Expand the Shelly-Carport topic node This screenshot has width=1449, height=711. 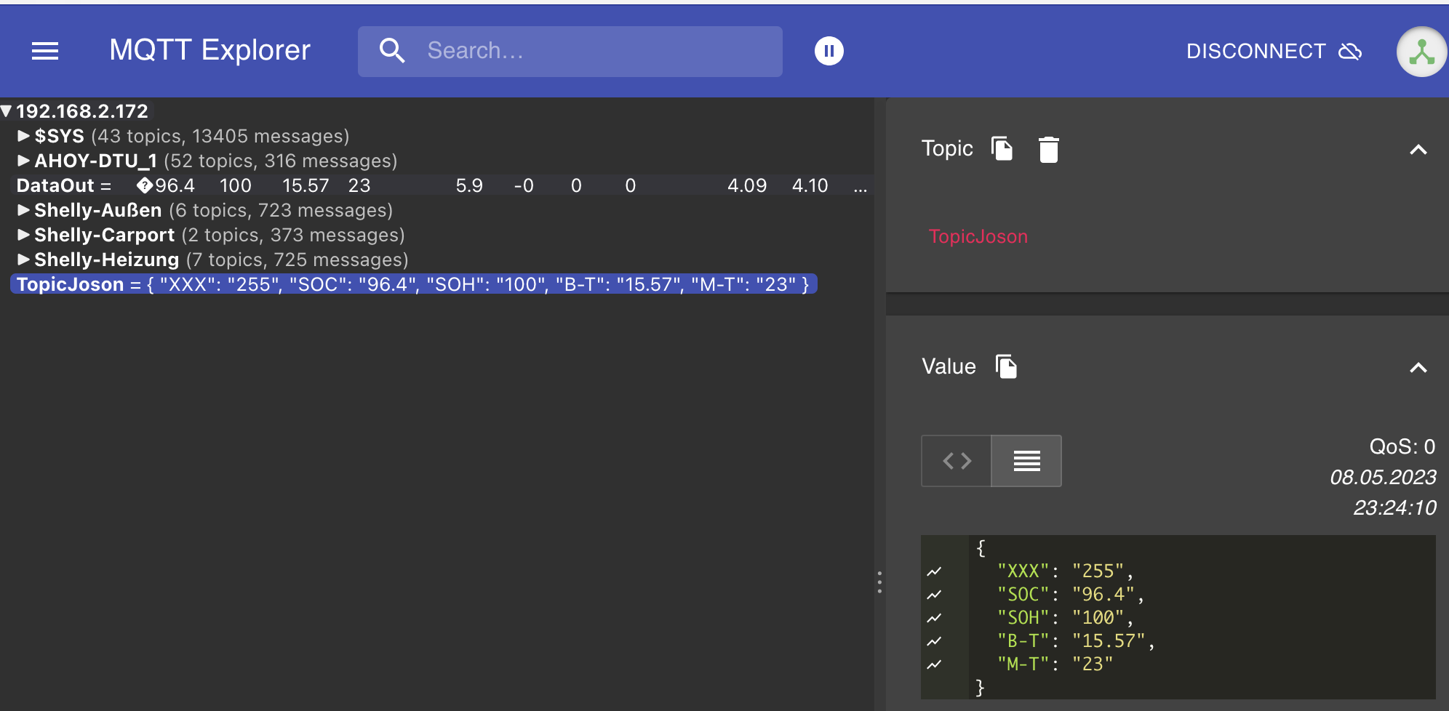click(23, 235)
